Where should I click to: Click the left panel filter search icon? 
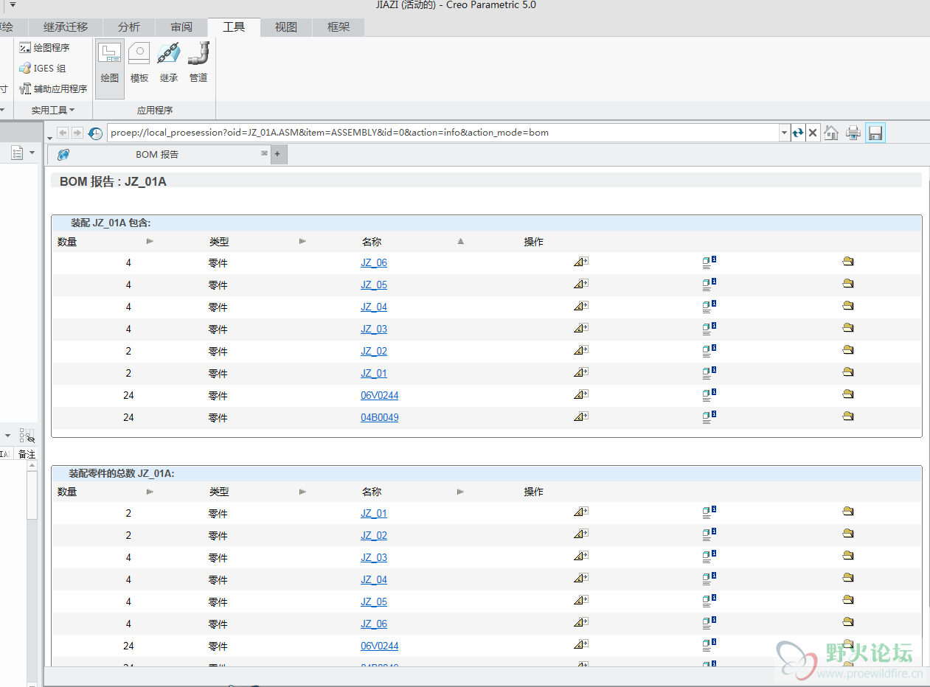(27, 436)
